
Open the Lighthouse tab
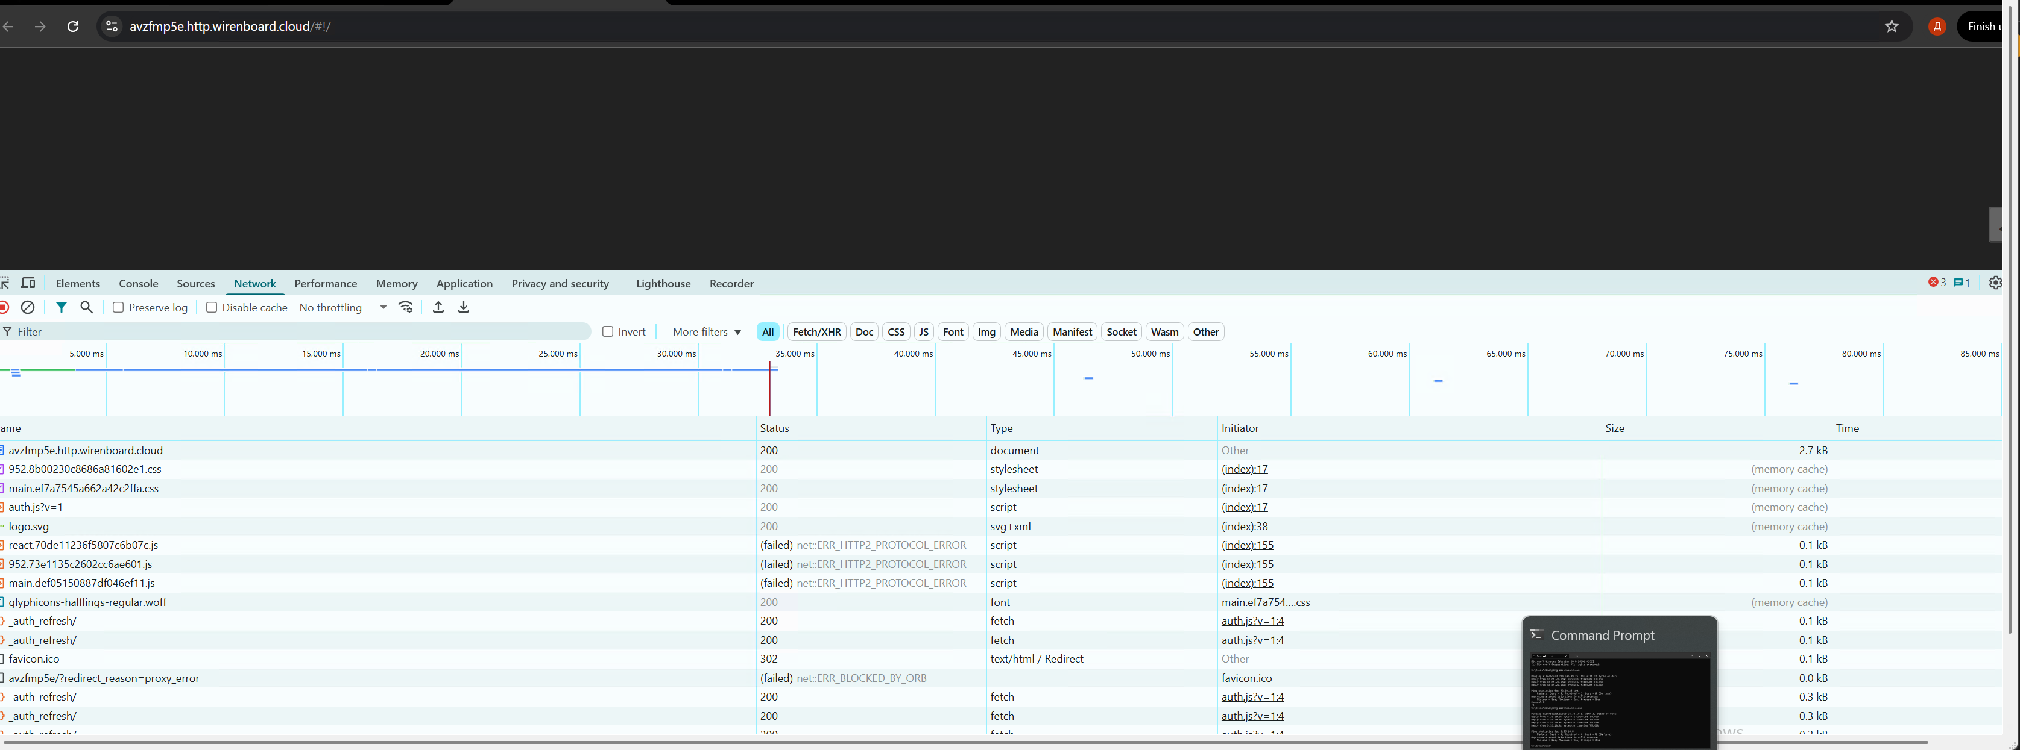[663, 284]
